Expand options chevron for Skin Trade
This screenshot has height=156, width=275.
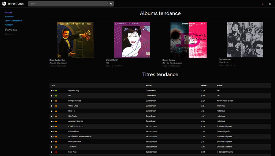[x=54, y=116]
